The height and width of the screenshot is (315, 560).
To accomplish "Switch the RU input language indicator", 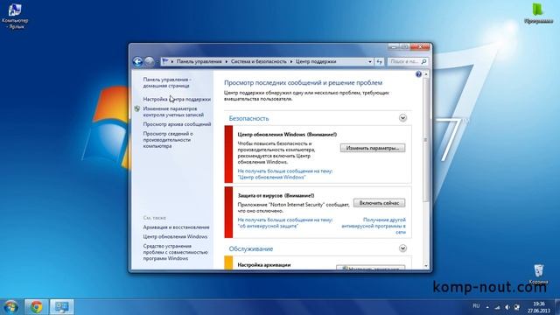I will tap(476, 306).
